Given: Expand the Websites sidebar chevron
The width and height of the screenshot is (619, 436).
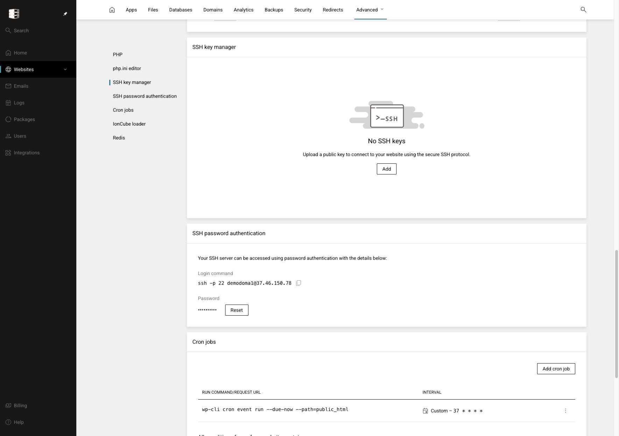Looking at the screenshot, I should pos(65,69).
